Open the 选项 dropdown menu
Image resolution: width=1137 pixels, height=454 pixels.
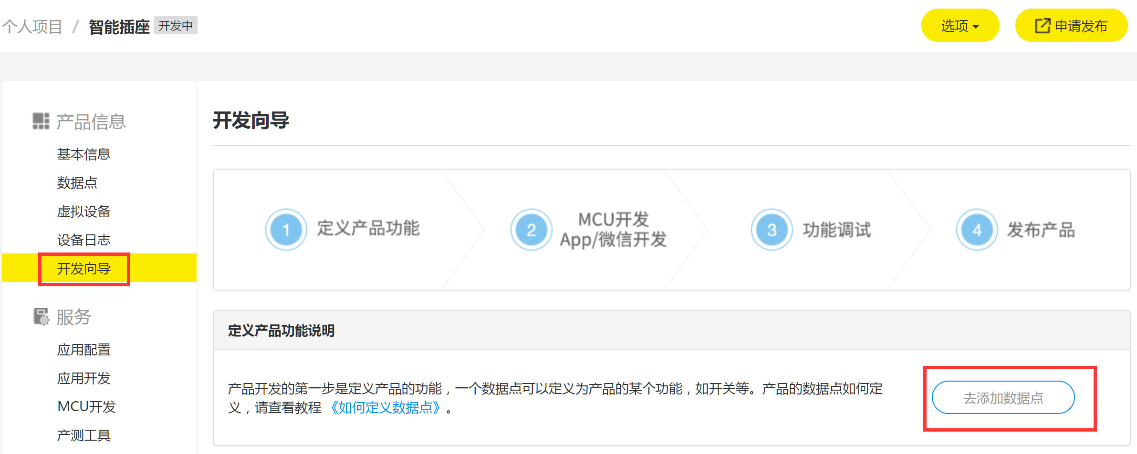960,26
